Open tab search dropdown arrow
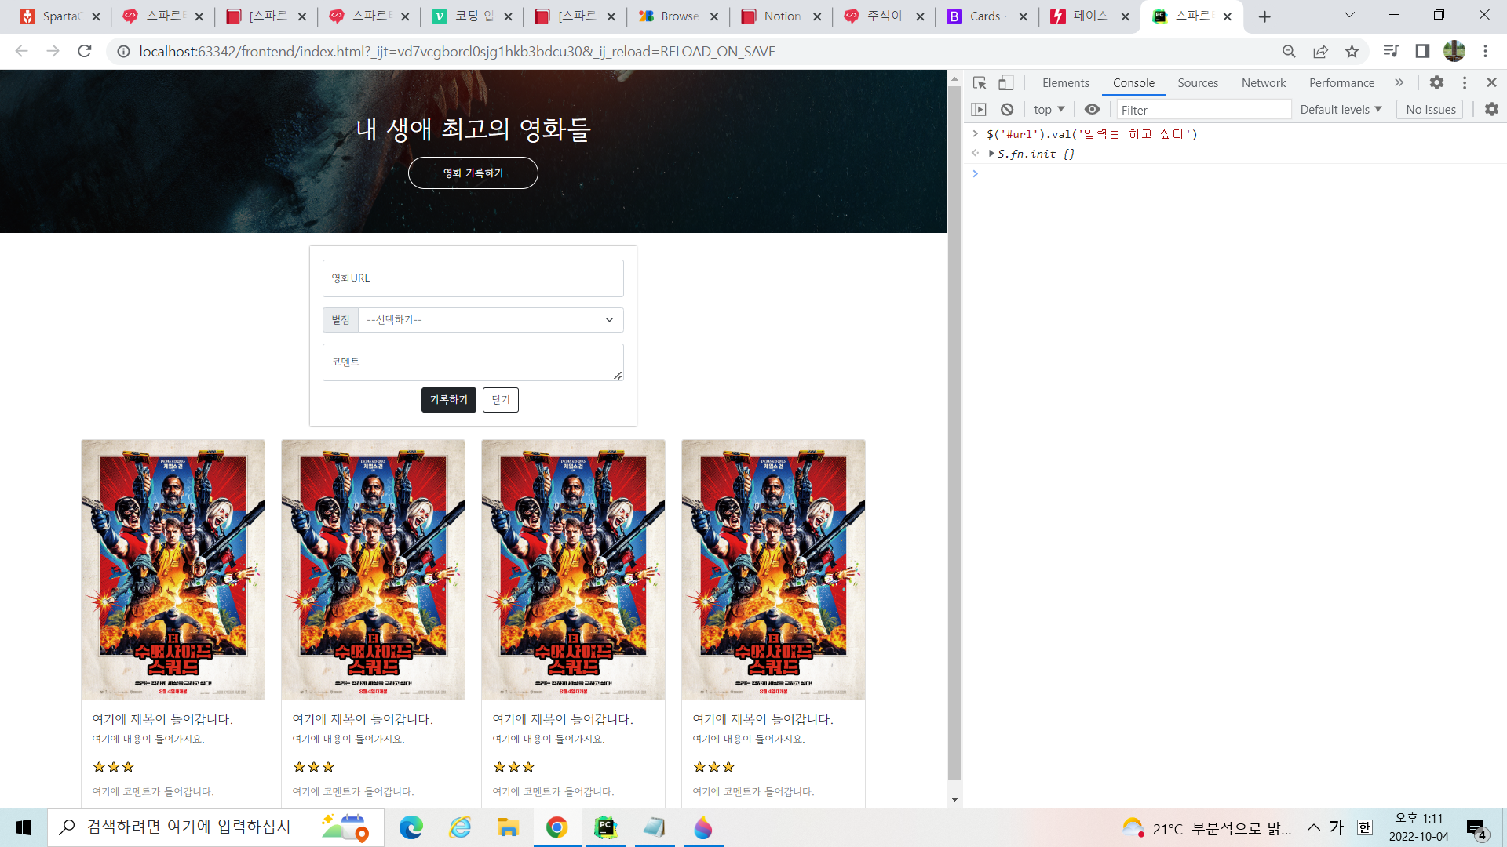Image resolution: width=1507 pixels, height=847 pixels. [x=1349, y=15]
